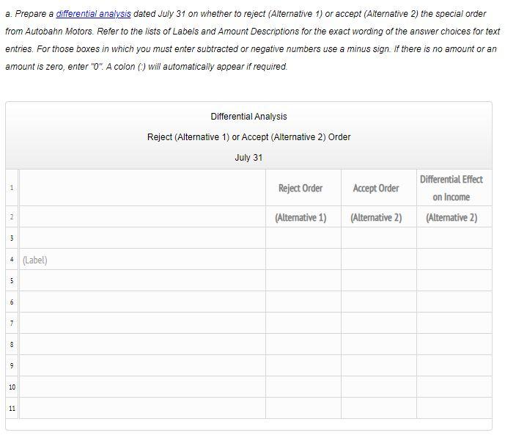This screenshot has height=438, width=505.
Task: Click row 3 Differential Effect amount cell
Action: pyautogui.click(x=454, y=238)
